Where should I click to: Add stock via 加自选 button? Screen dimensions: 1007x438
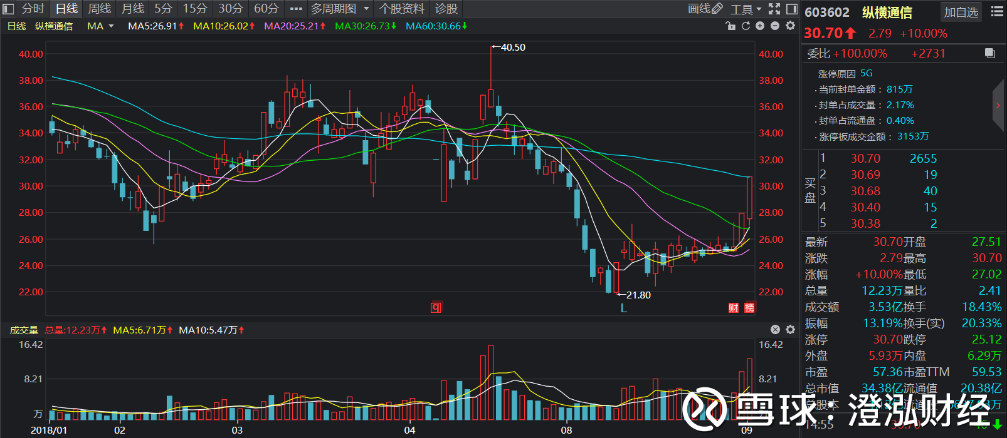coord(961,12)
